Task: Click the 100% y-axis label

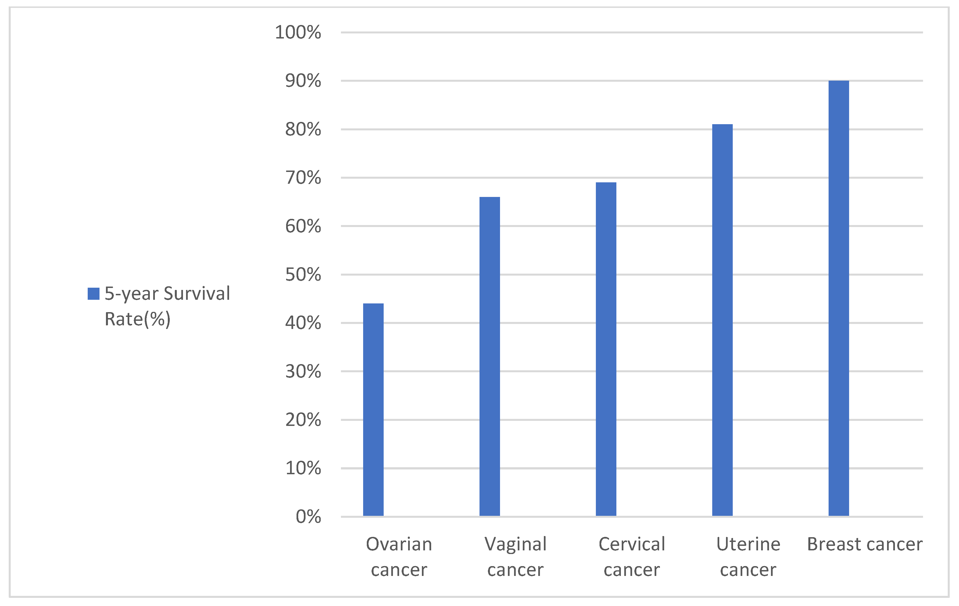Action: (x=298, y=32)
